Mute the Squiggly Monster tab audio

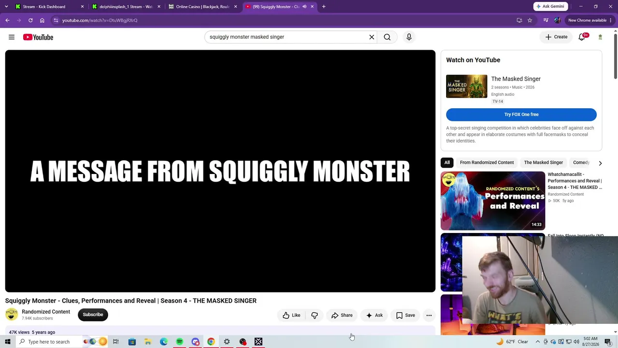point(304,7)
